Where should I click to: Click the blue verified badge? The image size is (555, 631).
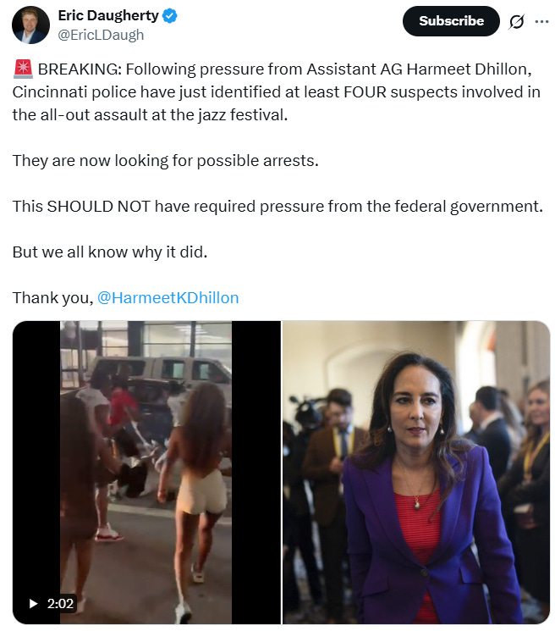169,16
